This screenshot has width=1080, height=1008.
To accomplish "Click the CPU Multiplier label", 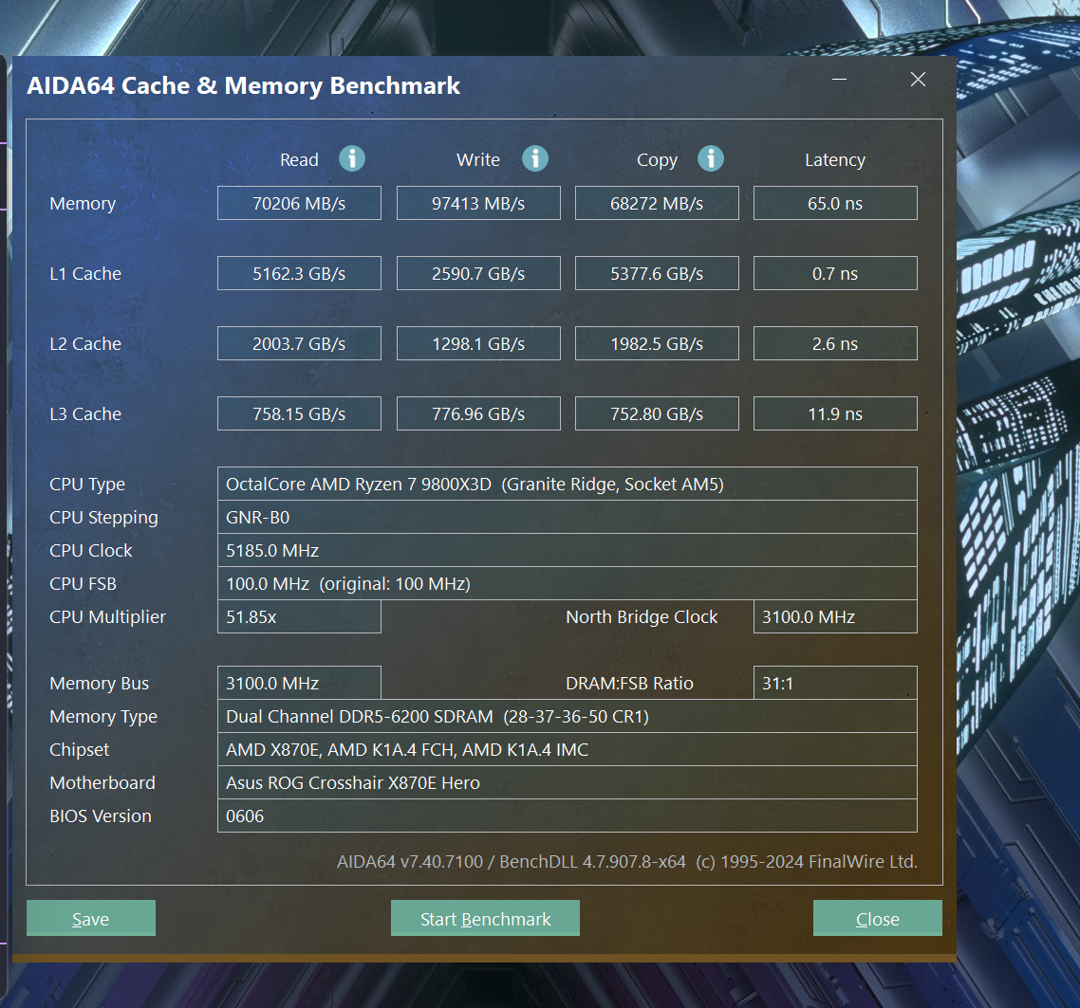I will 107,617.
